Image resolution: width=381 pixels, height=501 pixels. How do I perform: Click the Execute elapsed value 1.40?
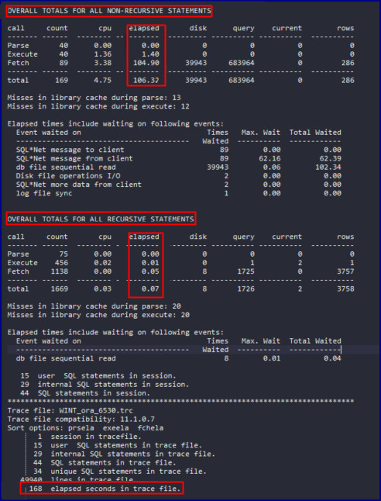coord(150,54)
